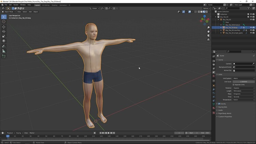Hide Boy_Tee_00.Low-Poly using its eye icon

251,30
